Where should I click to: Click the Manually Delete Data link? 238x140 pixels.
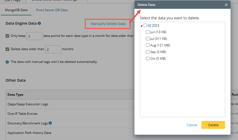point(108,24)
